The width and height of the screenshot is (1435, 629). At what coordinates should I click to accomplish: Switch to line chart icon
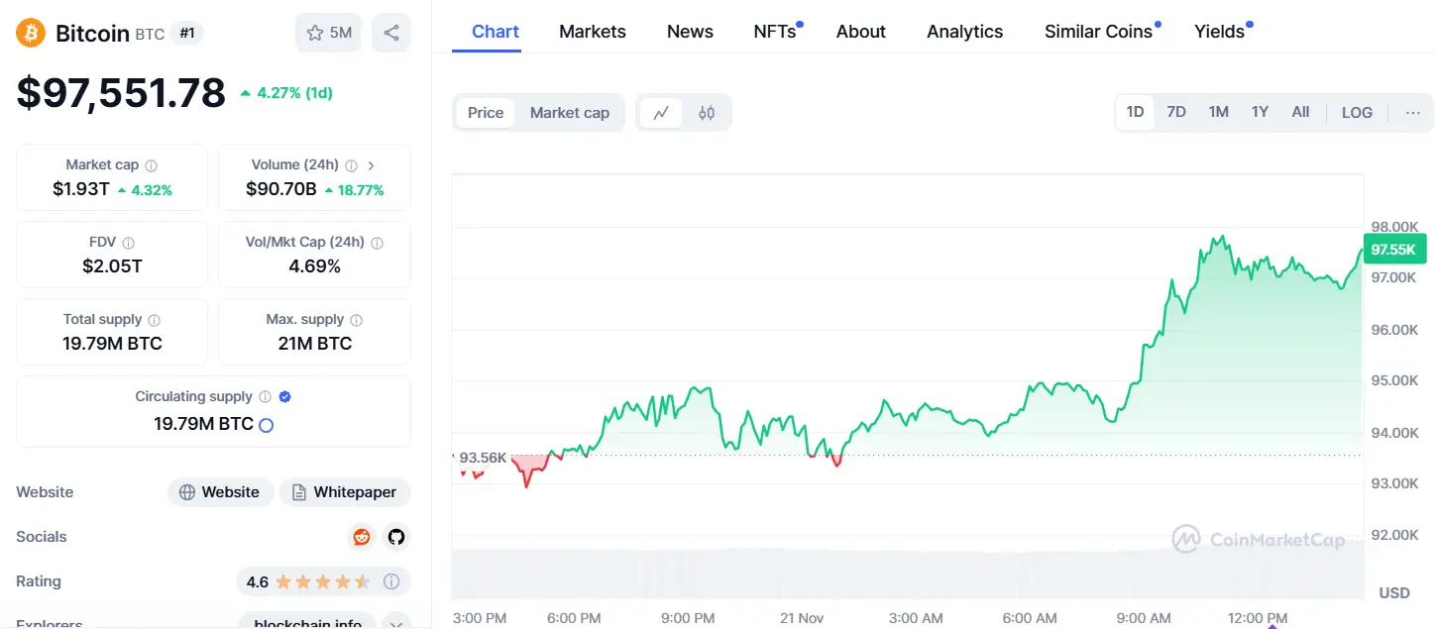coord(661,113)
